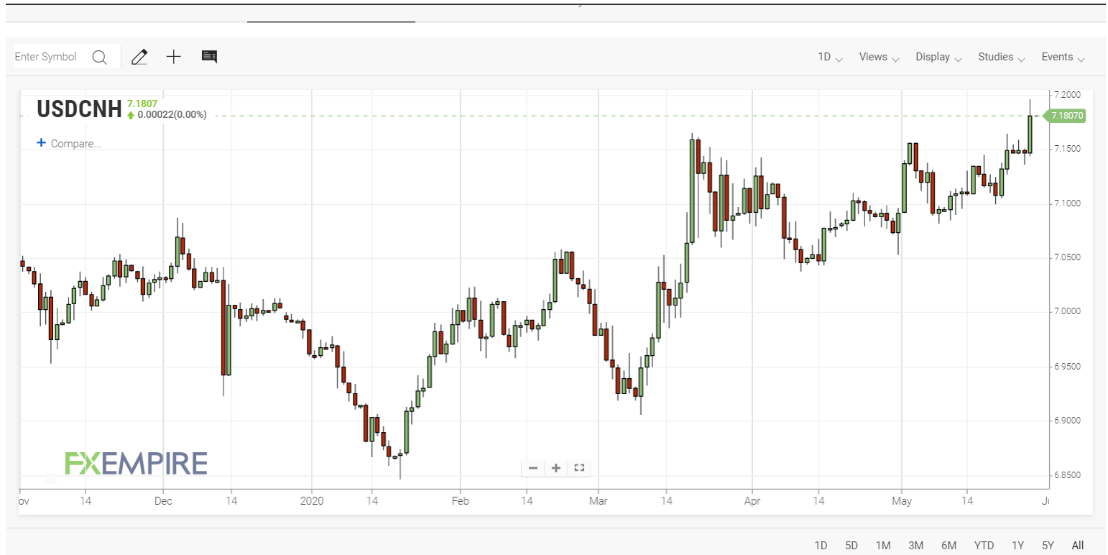Viewport: 1108px width, 555px height.
Task: Click the Dec date axis label
Action: [x=163, y=500]
